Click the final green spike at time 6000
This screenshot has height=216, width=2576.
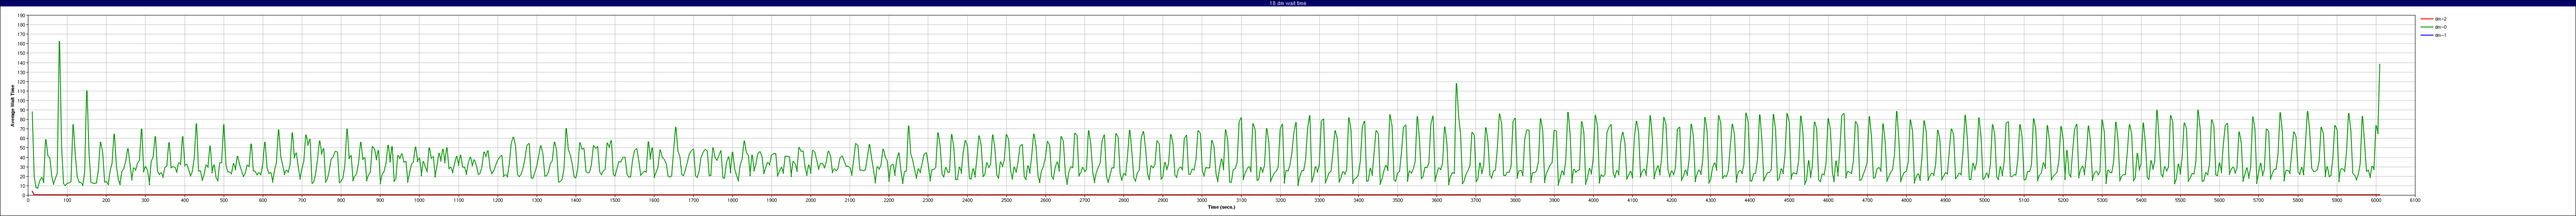[x=2379, y=65]
